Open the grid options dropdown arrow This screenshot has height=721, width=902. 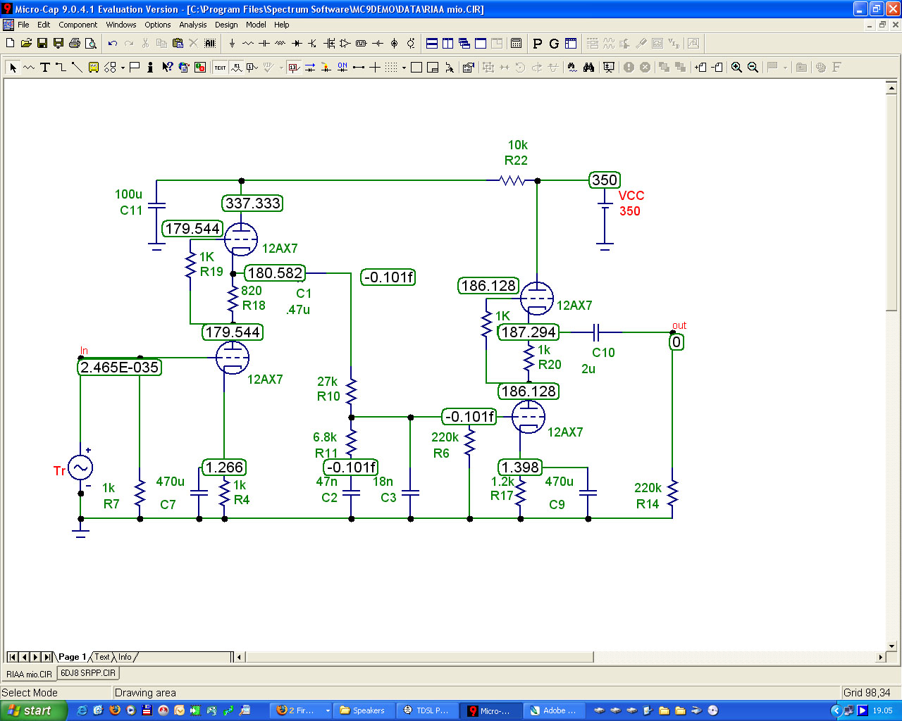click(x=404, y=68)
